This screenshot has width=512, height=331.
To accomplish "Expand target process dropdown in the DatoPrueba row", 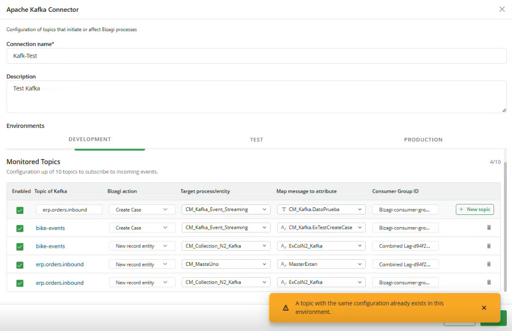I will click(226, 210).
